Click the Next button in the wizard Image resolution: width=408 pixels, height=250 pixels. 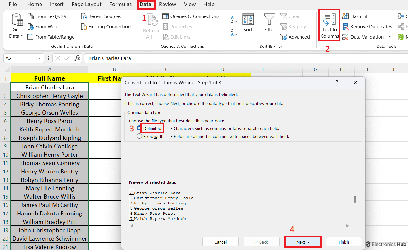302,242
